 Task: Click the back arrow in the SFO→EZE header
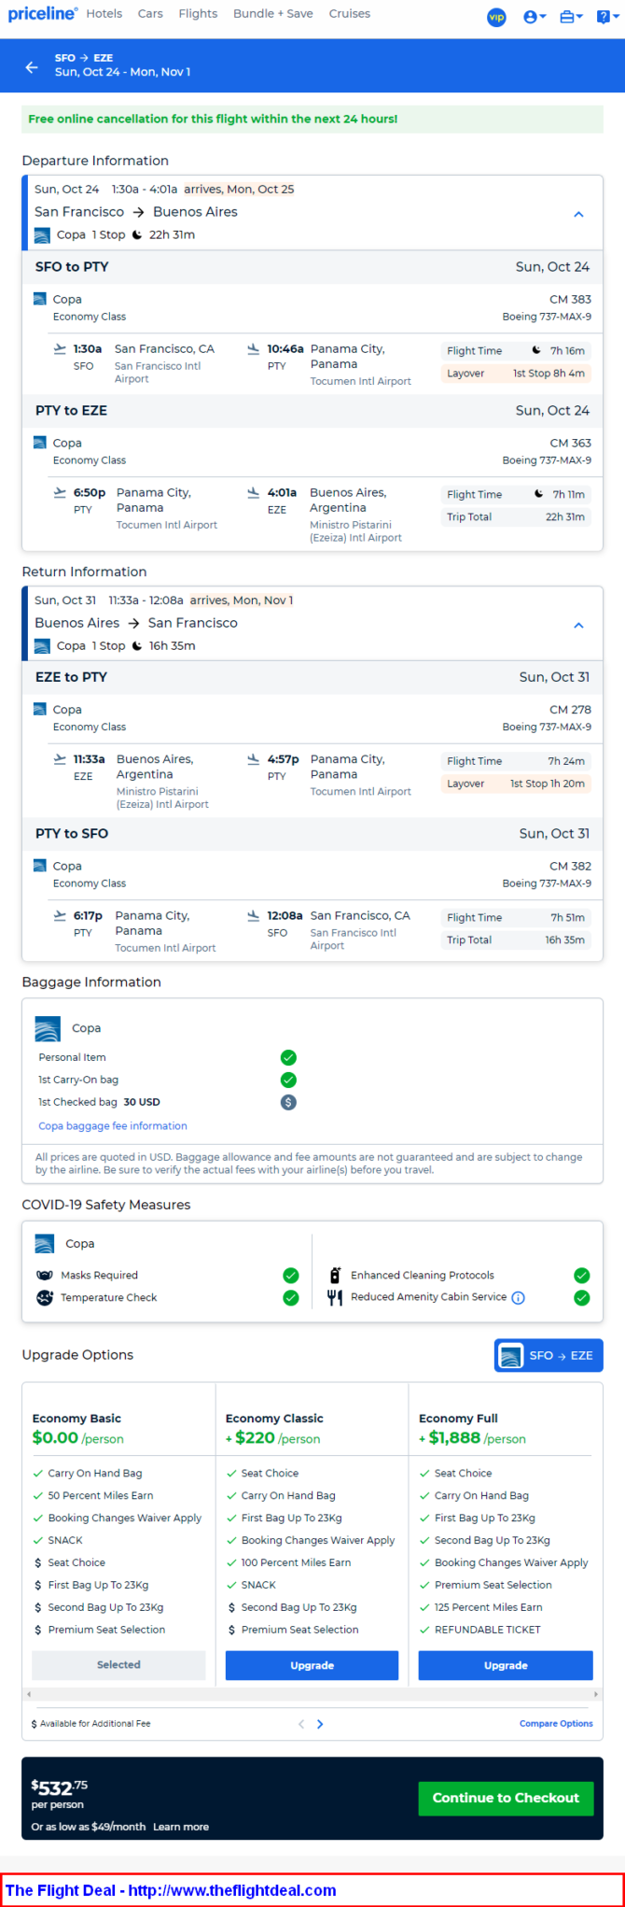coord(32,67)
